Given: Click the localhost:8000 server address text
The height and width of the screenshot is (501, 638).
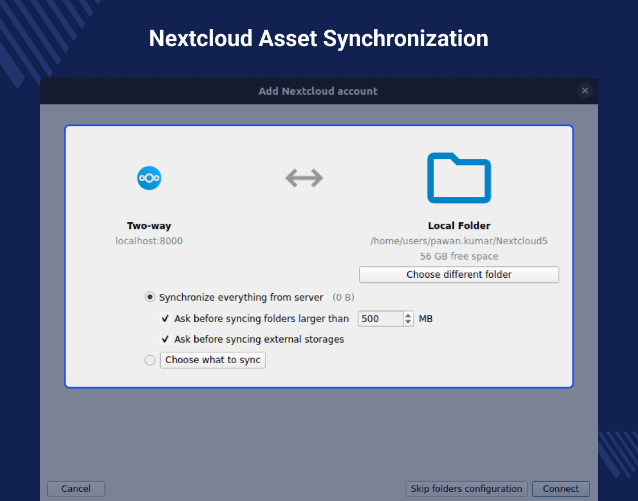Looking at the screenshot, I should pos(149,241).
